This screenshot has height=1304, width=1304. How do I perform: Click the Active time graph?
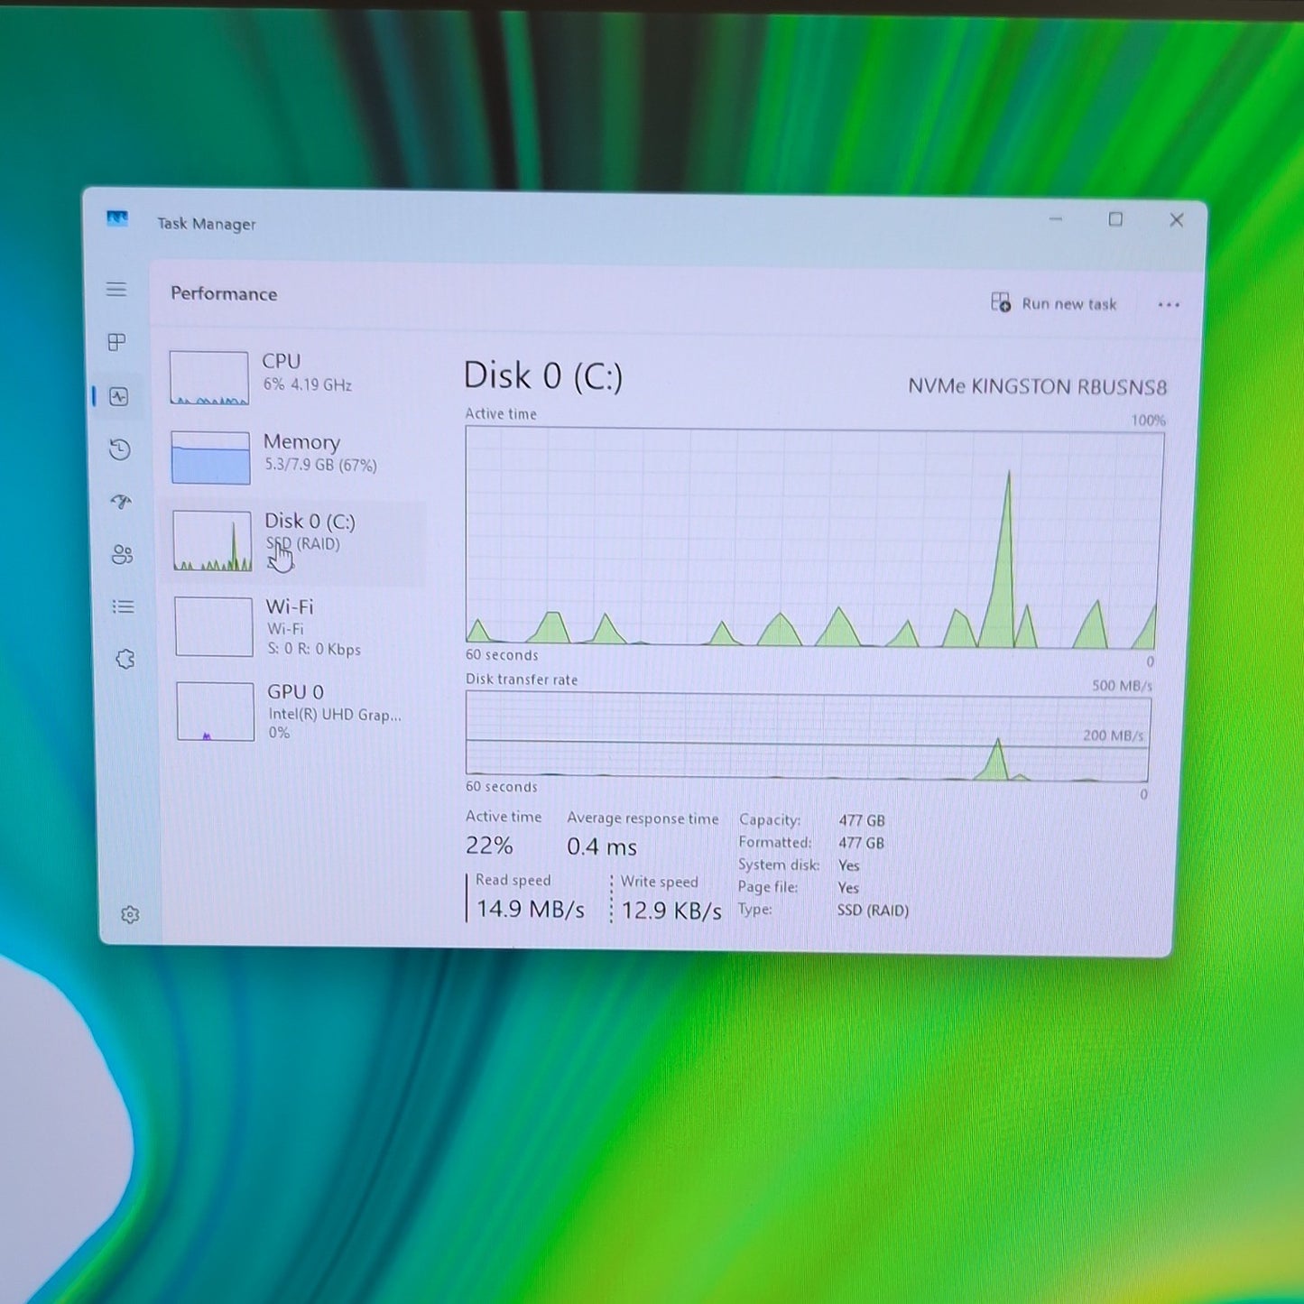click(812, 538)
